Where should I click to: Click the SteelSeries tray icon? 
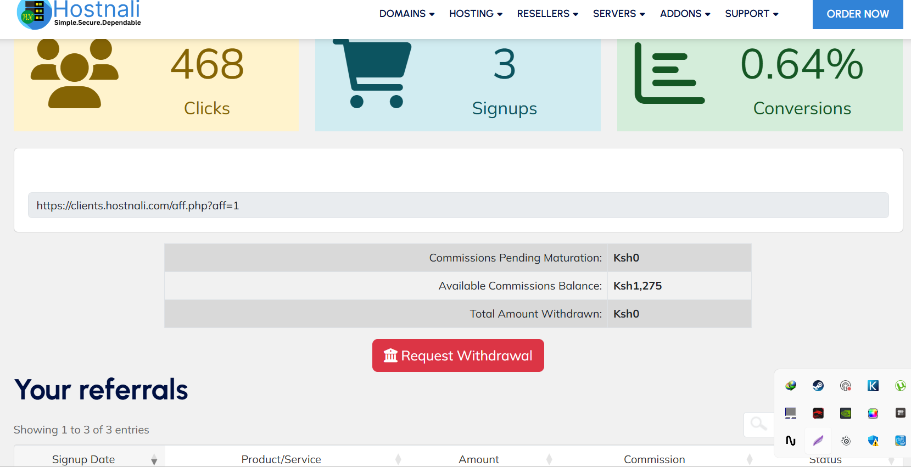pos(846,441)
